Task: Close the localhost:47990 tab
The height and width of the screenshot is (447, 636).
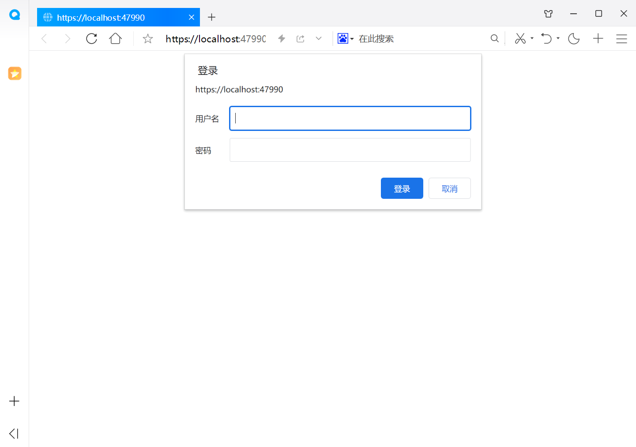Action: tap(192, 17)
